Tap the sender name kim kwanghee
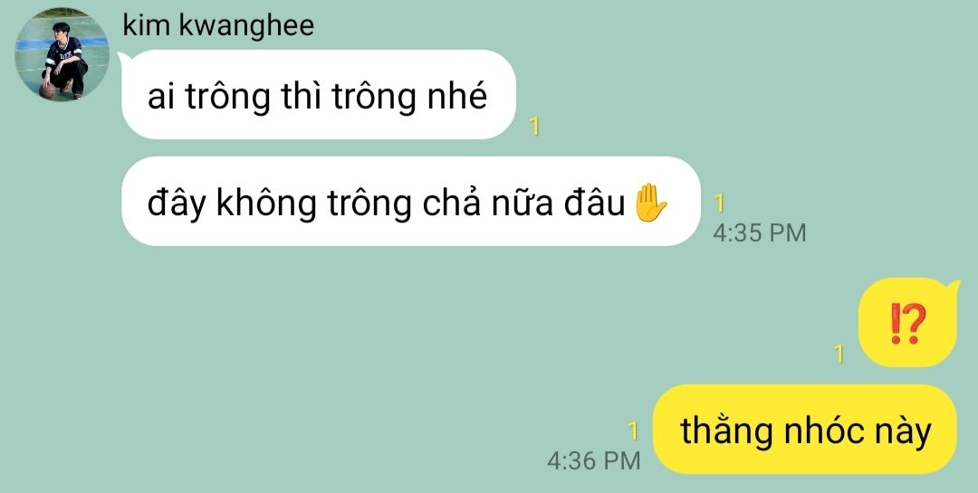The image size is (978, 493). click(218, 25)
